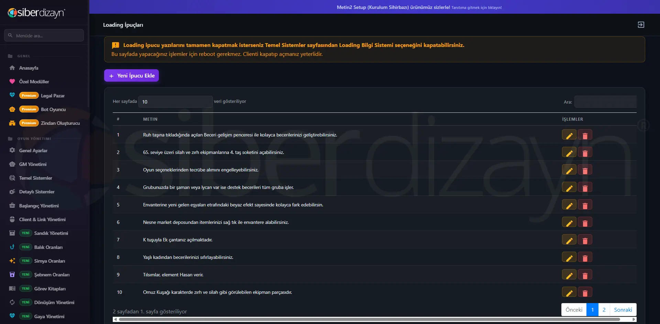660x324 pixels.
Task: Delete tip 6 about Nesne market
Action: (x=585, y=222)
